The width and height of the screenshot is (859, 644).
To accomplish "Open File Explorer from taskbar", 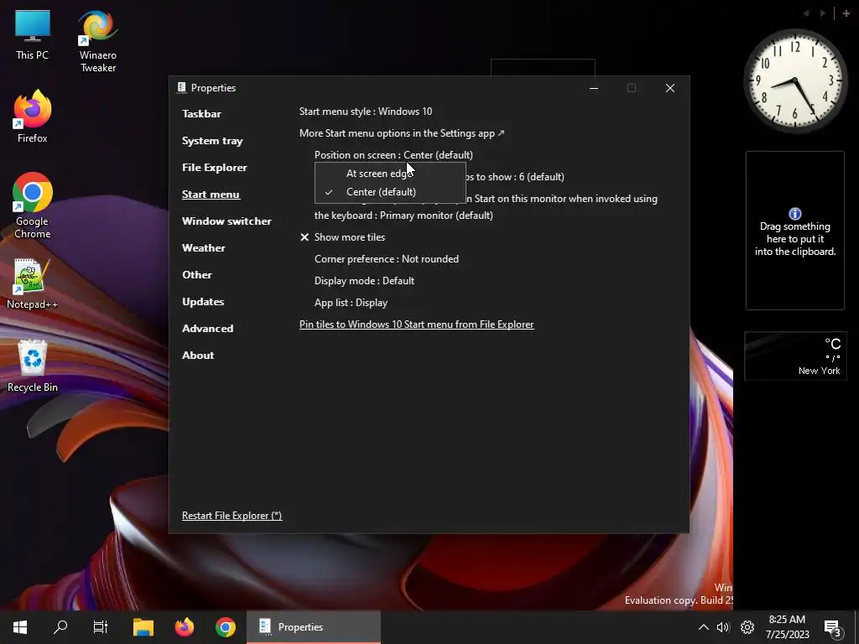I will click(x=143, y=627).
